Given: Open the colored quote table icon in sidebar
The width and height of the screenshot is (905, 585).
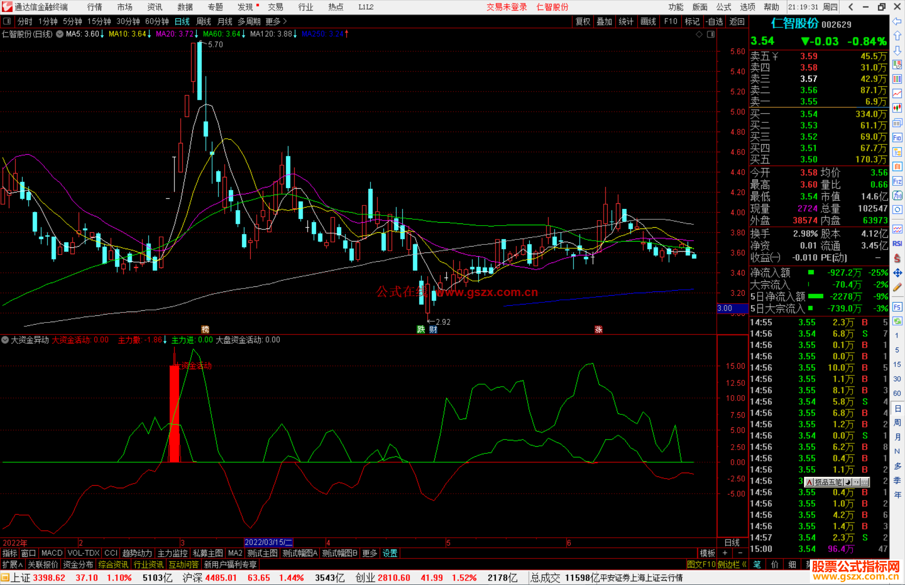Looking at the screenshot, I should [x=897, y=79].
